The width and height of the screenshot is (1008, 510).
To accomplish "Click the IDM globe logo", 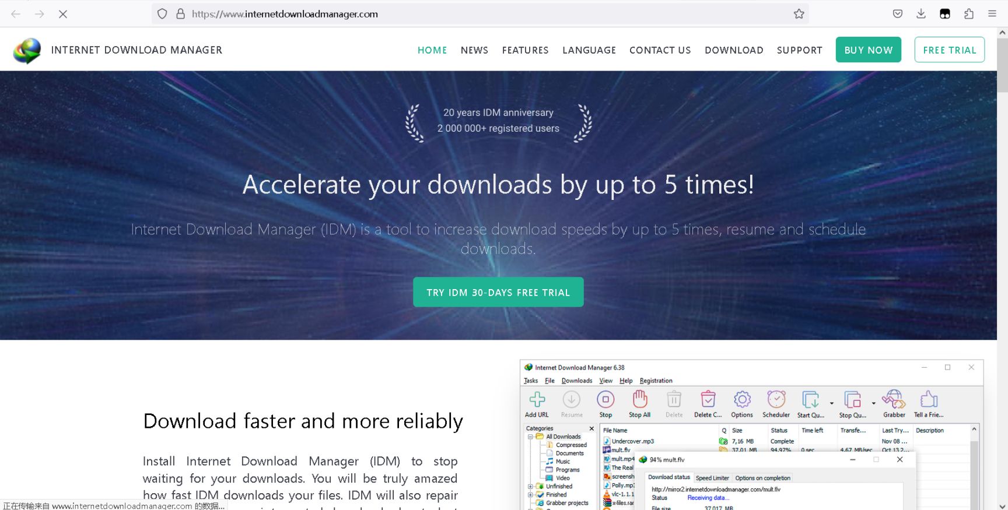I will coord(27,51).
